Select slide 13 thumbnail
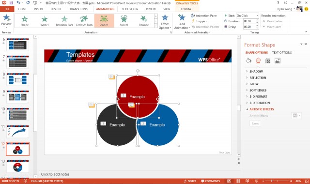 pyautogui.click(x=17, y=167)
